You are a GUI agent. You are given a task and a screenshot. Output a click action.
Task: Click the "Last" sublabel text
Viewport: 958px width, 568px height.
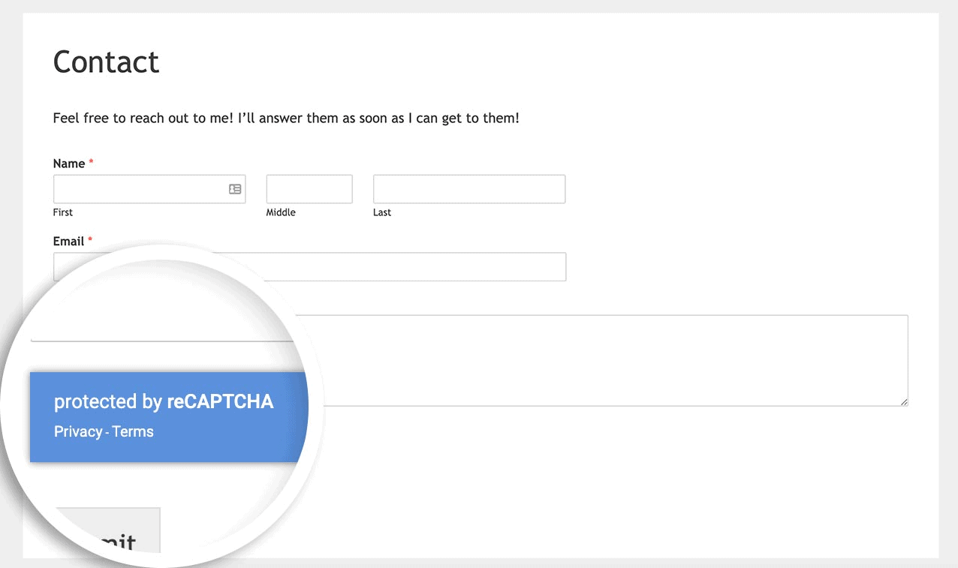click(x=382, y=212)
